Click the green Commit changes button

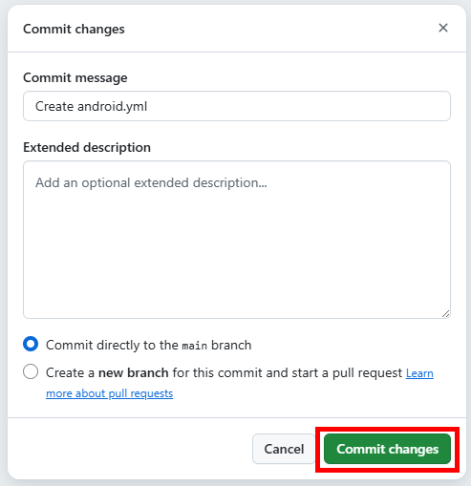[387, 449]
